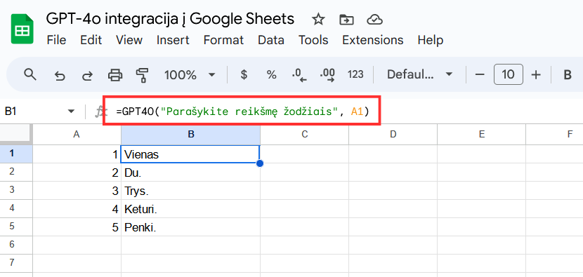Click the print icon
The height and width of the screenshot is (277, 583).
click(x=115, y=75)
